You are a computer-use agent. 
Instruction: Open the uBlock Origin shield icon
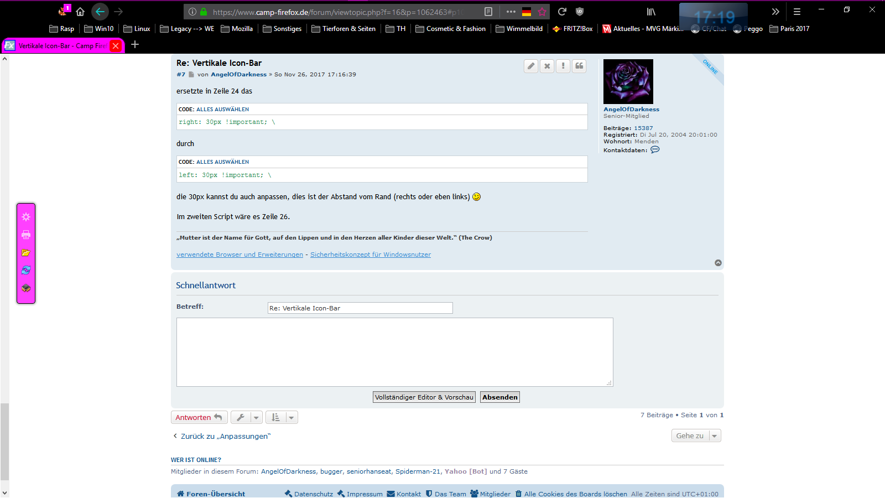point(580,12)
